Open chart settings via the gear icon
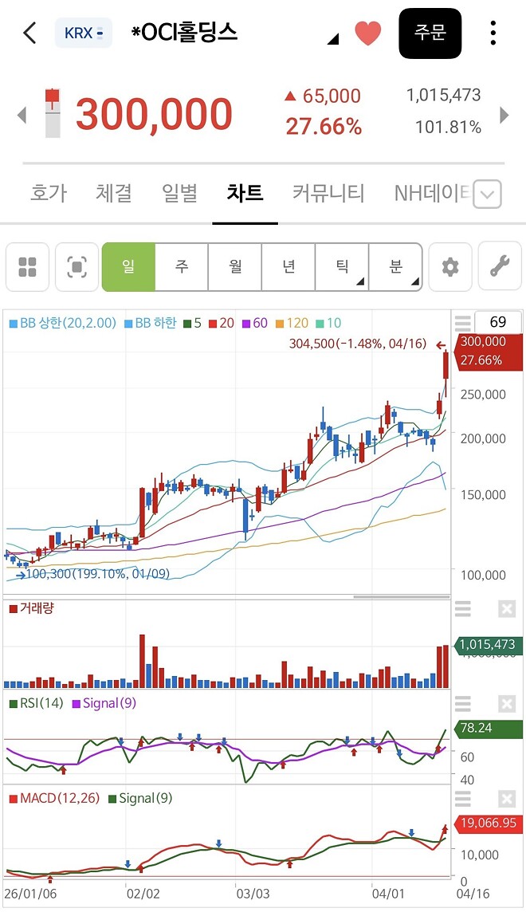This screenshot has height=912, width=526. tap(450, 266)
